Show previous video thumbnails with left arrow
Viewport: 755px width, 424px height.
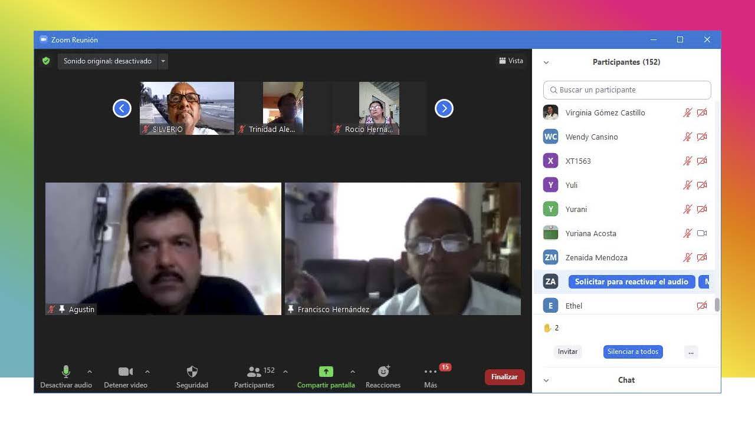[x=122, y=108]
